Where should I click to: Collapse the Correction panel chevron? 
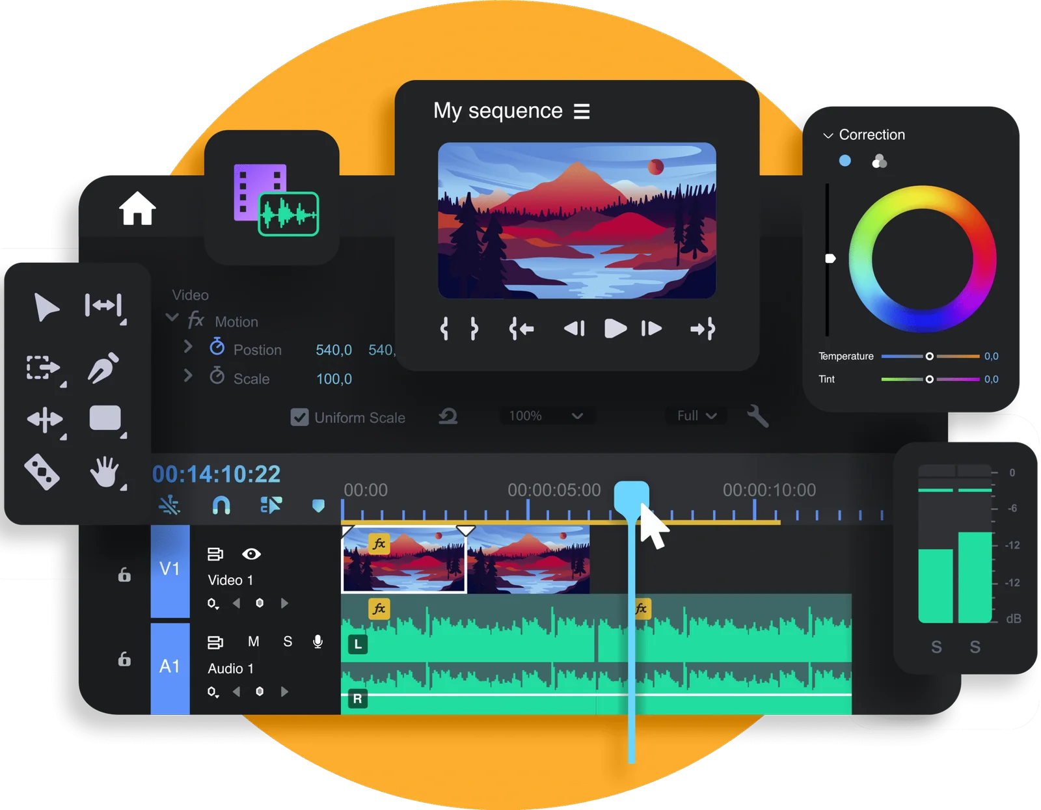point(828,135)
